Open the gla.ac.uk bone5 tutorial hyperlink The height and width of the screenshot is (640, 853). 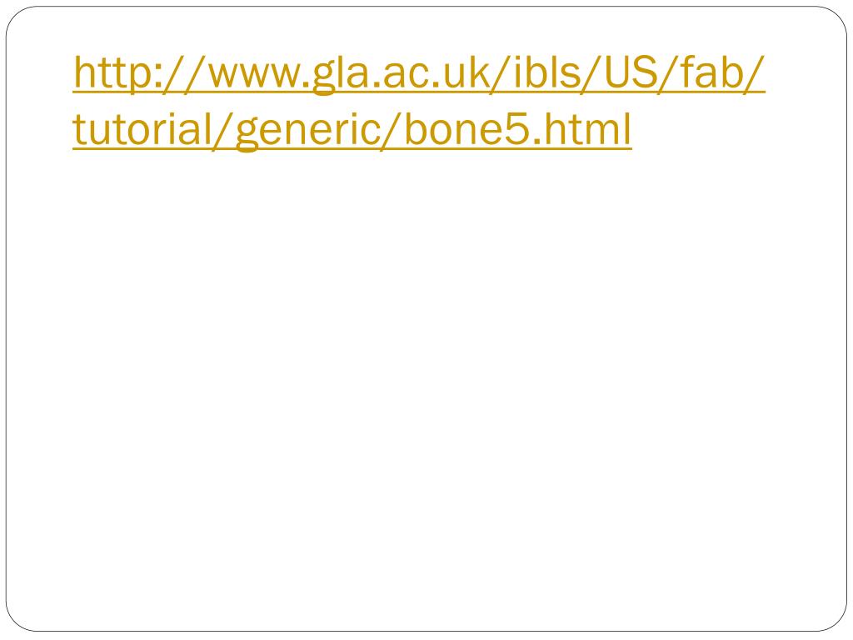419,101
